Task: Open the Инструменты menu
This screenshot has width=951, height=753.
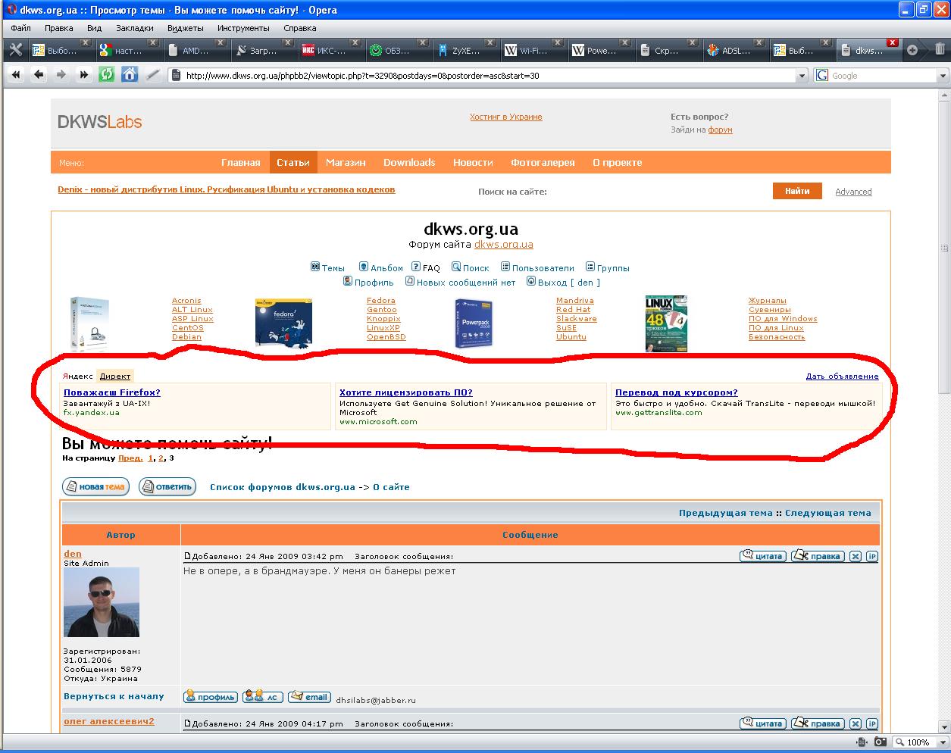Action: [243, 28]
